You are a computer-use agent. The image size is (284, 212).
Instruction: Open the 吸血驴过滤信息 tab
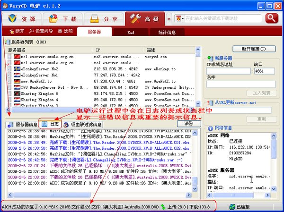(82, 125)
